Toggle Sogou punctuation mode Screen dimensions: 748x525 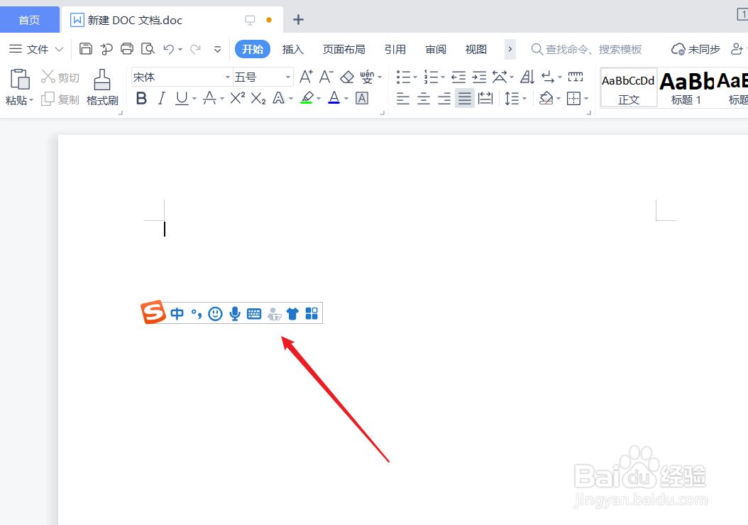(x=197, y=314)
